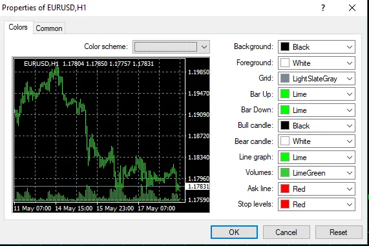This screenshot has width=369, height=246.
Task: Select the Colors tab
Action: click(x=18, y=27)
